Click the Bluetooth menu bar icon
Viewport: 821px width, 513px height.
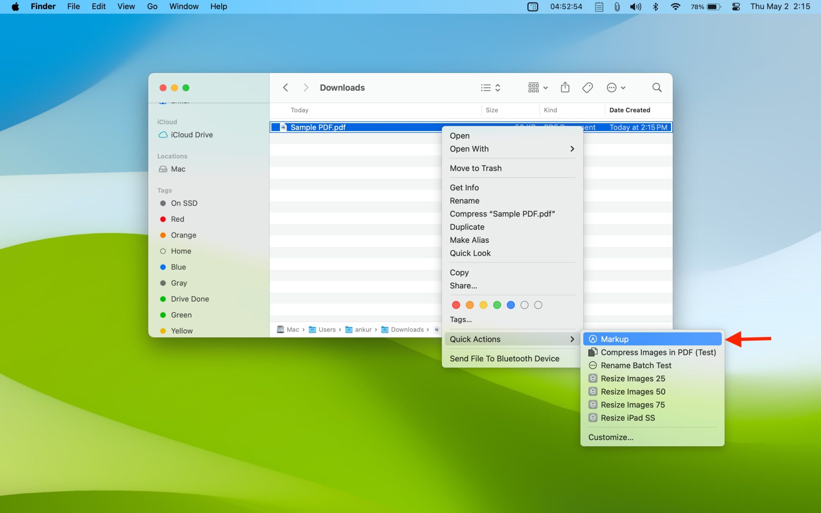pos(655,6)
